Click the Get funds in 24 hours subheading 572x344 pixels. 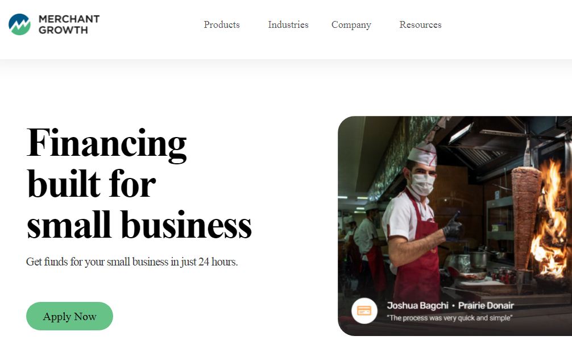pos(132,262)
